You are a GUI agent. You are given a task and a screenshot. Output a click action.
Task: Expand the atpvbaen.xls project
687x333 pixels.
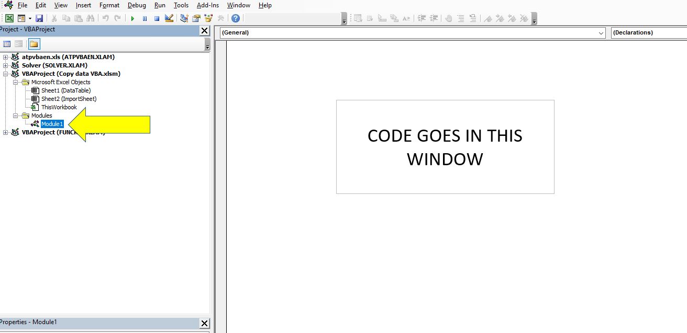point(5,56)
